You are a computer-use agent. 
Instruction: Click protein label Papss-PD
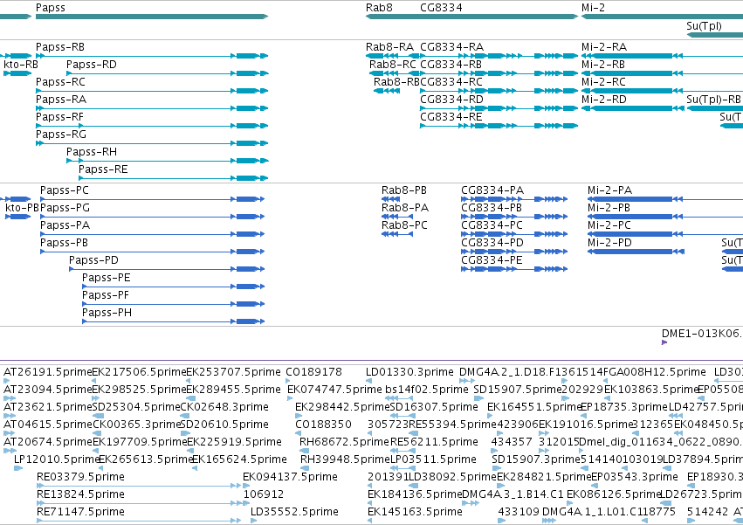pyautogui.click(x=93, y=261)
